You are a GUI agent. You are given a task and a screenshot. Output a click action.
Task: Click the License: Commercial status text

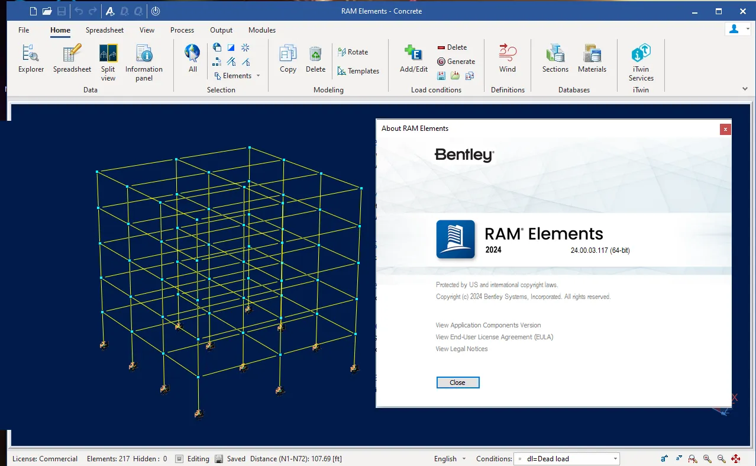tap(45, 459)
